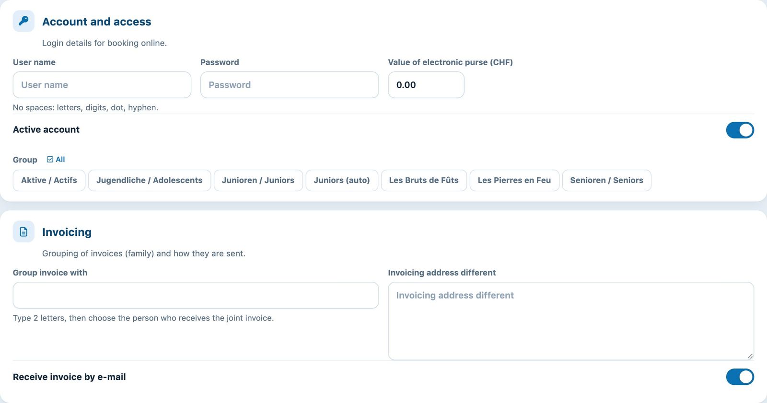The width and height of the screenshot is (767, 403).
Task: Click the 'Active account' label
Action: [46, 129]
